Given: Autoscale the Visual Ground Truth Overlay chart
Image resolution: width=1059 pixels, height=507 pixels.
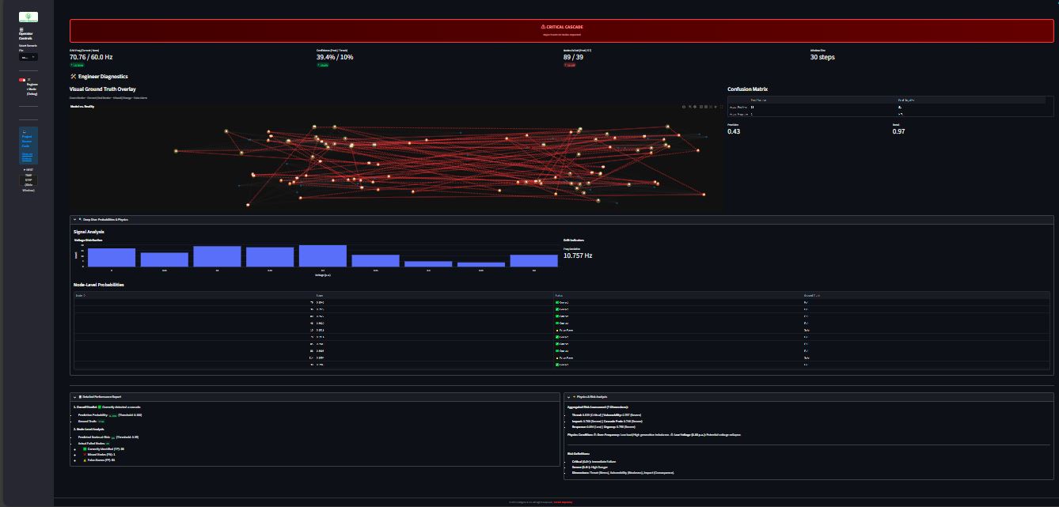Looking at the screenshot, I should pos(711,108).
